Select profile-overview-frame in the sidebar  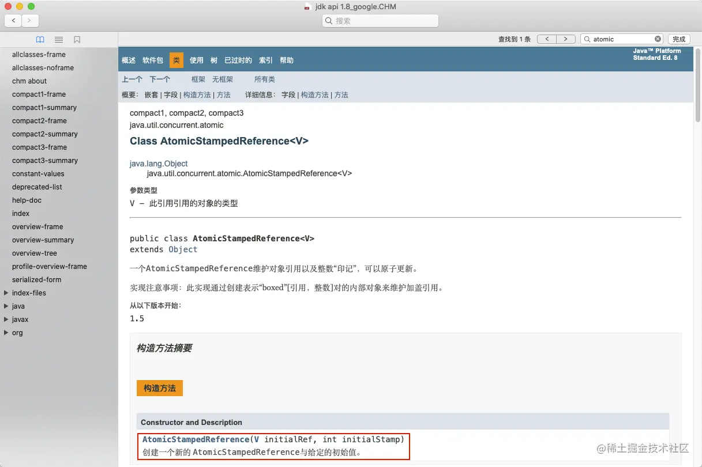(50, 267)
